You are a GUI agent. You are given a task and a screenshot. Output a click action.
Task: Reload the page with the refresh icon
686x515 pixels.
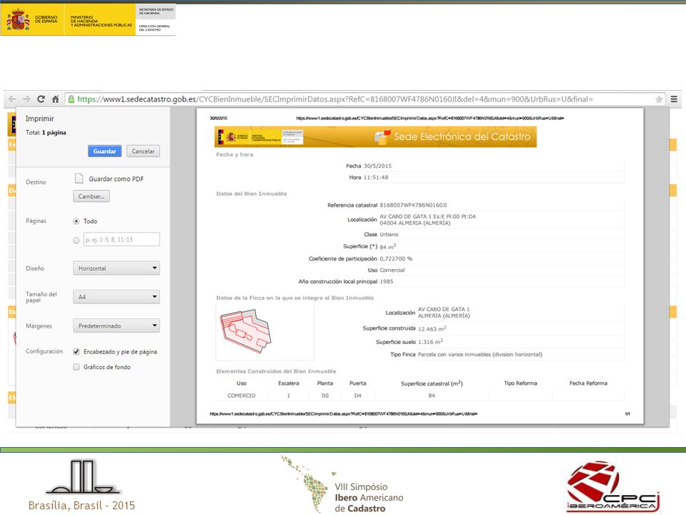tap(41, 99)
